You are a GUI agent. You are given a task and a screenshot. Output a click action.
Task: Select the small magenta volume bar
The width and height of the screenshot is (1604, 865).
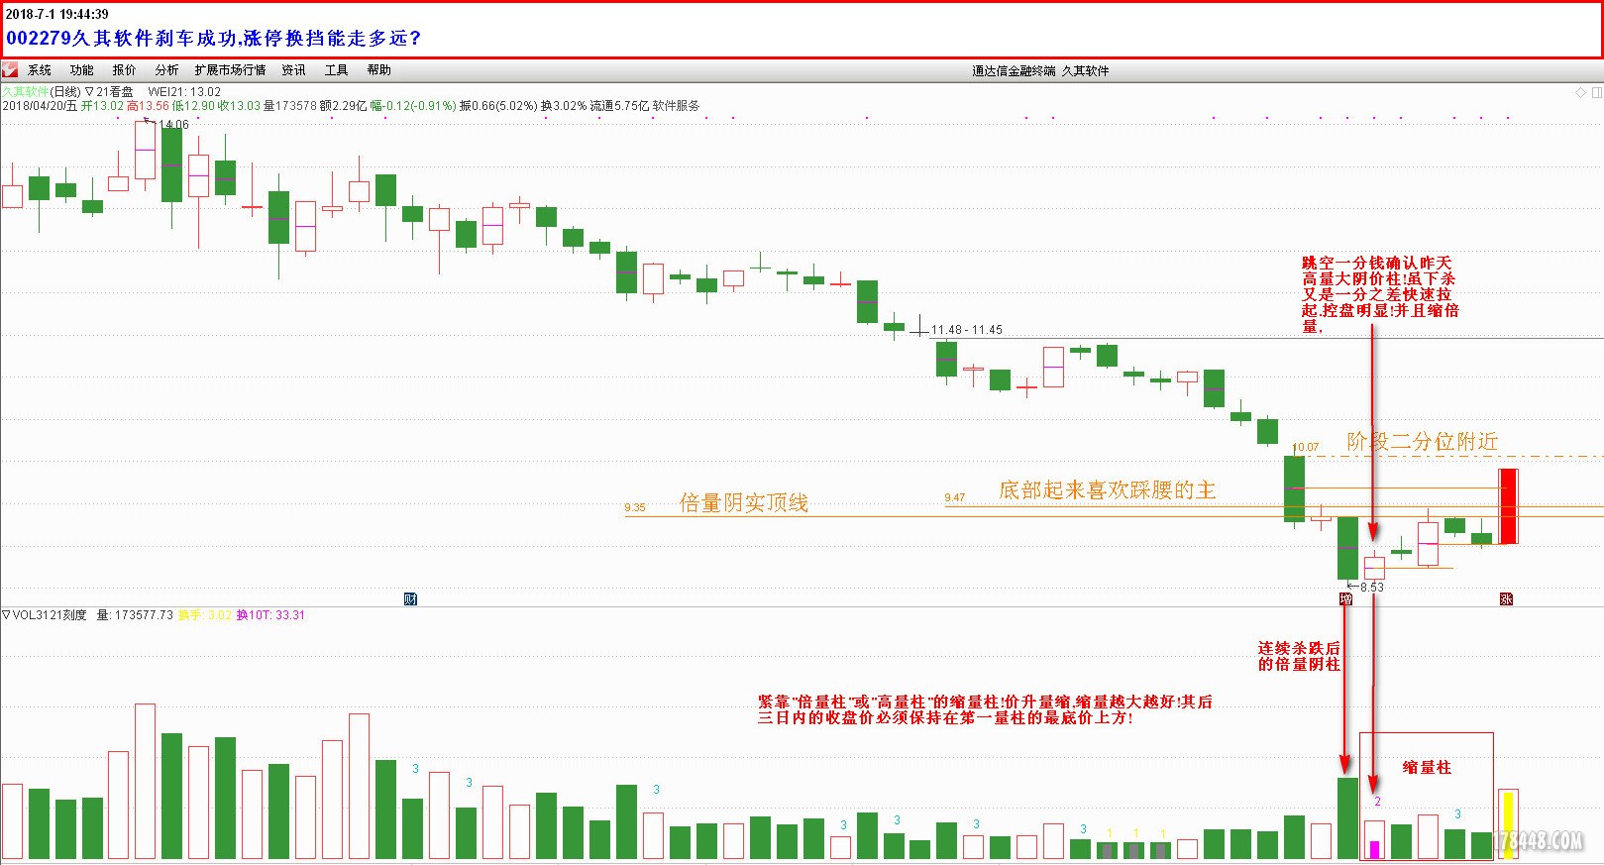click(x=1374, y=849)
